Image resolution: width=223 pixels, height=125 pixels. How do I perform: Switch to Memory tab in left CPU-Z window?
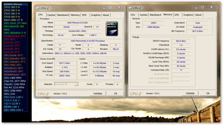[75, 15]
